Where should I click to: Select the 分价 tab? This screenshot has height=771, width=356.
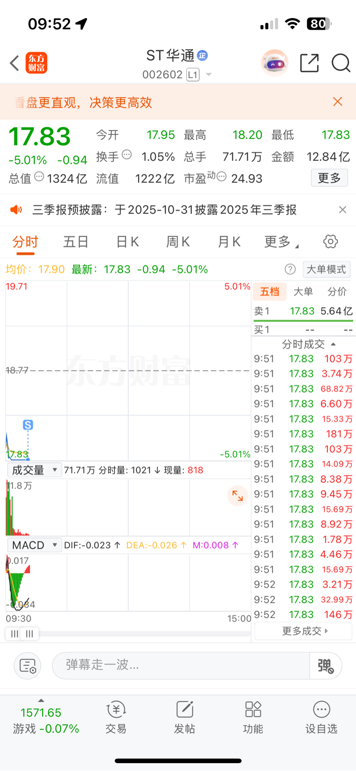click(337, 292)
